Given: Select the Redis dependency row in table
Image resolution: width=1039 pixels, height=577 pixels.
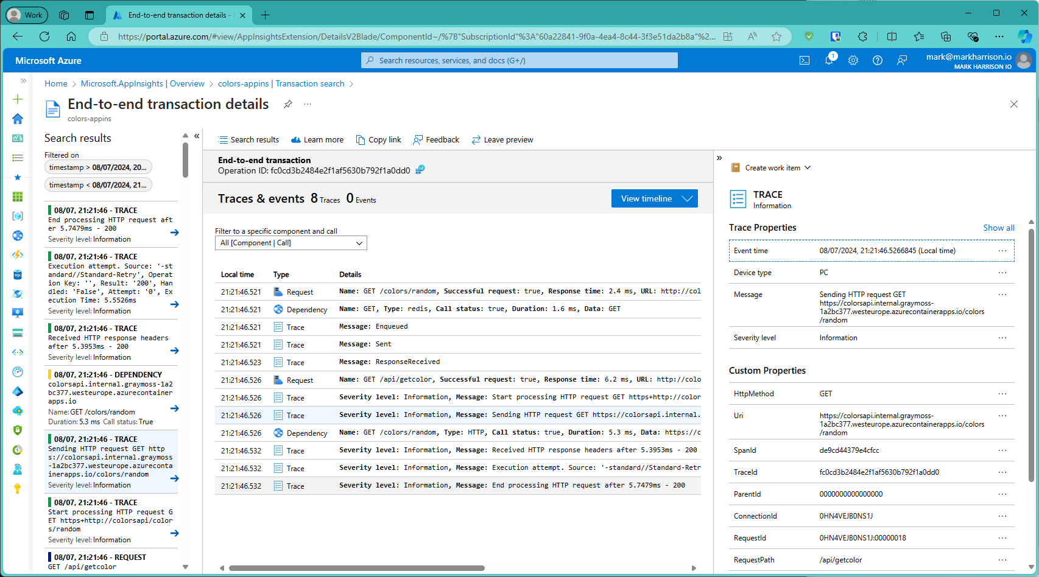Looking at the screenshot, I should tap(457, 309).
